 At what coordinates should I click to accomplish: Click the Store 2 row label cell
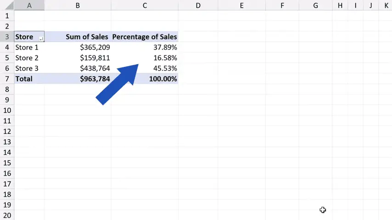pyautogui.click(x=27, y=58)
